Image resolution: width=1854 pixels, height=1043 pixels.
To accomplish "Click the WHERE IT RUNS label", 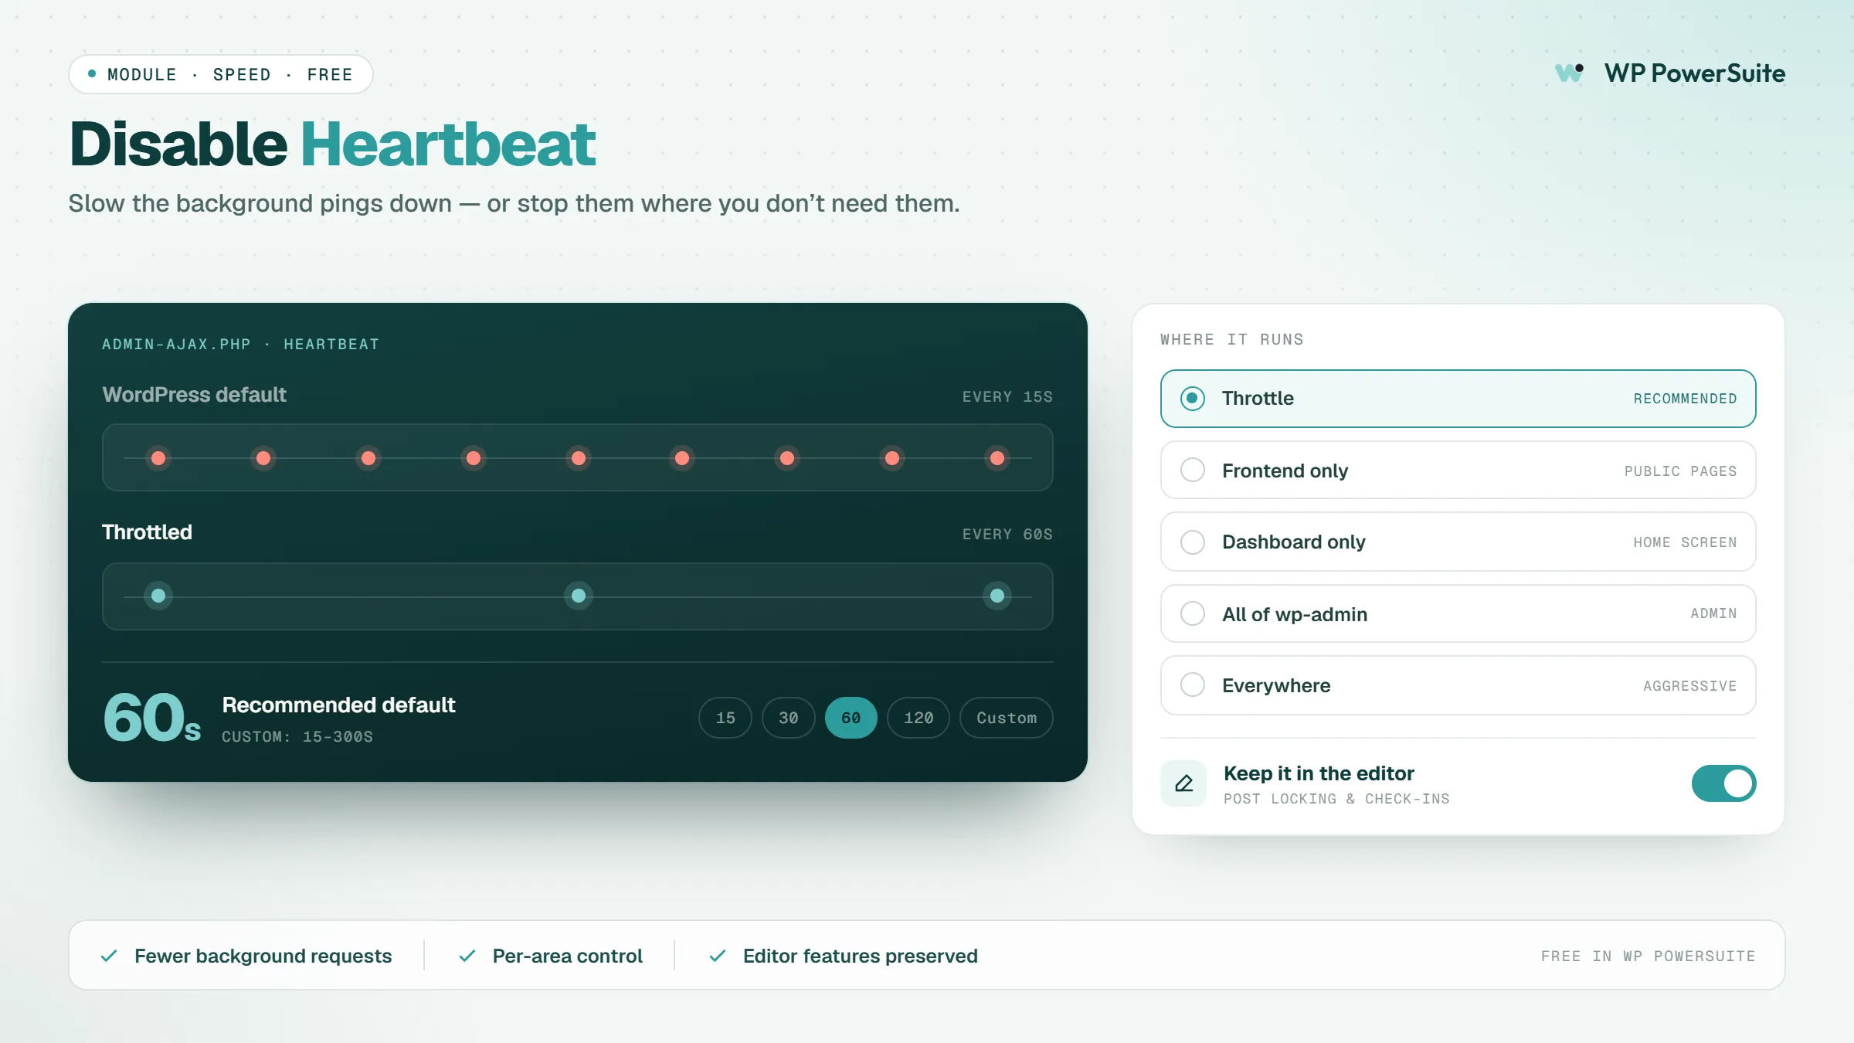I will pyautogui.click(x=1231, y=339).
